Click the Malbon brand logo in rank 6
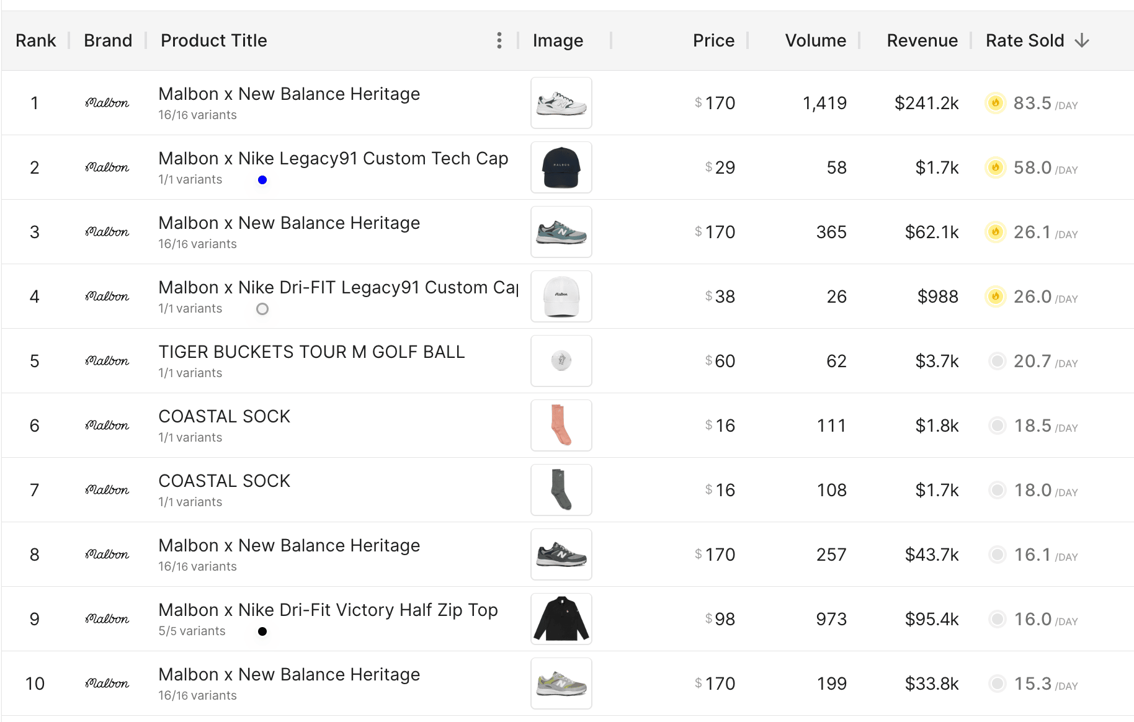The image size is (1134, 722). [107, 426]
